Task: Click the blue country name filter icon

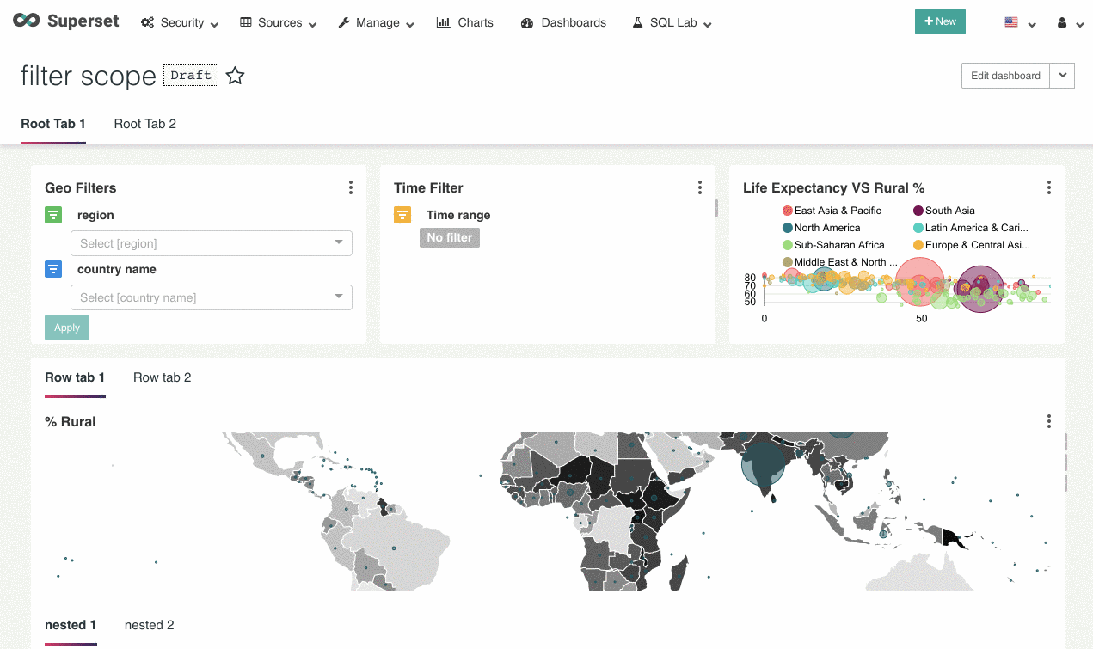Action: pos(53,269)
